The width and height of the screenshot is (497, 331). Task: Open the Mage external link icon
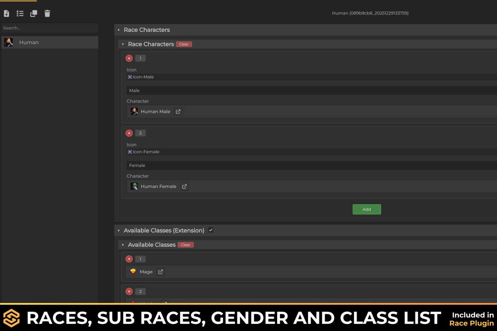pos(160,271)
